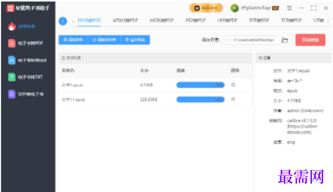Minimize the window
Image resolution: width=333 pixels, height=192 pixels.
click(302, 8)
